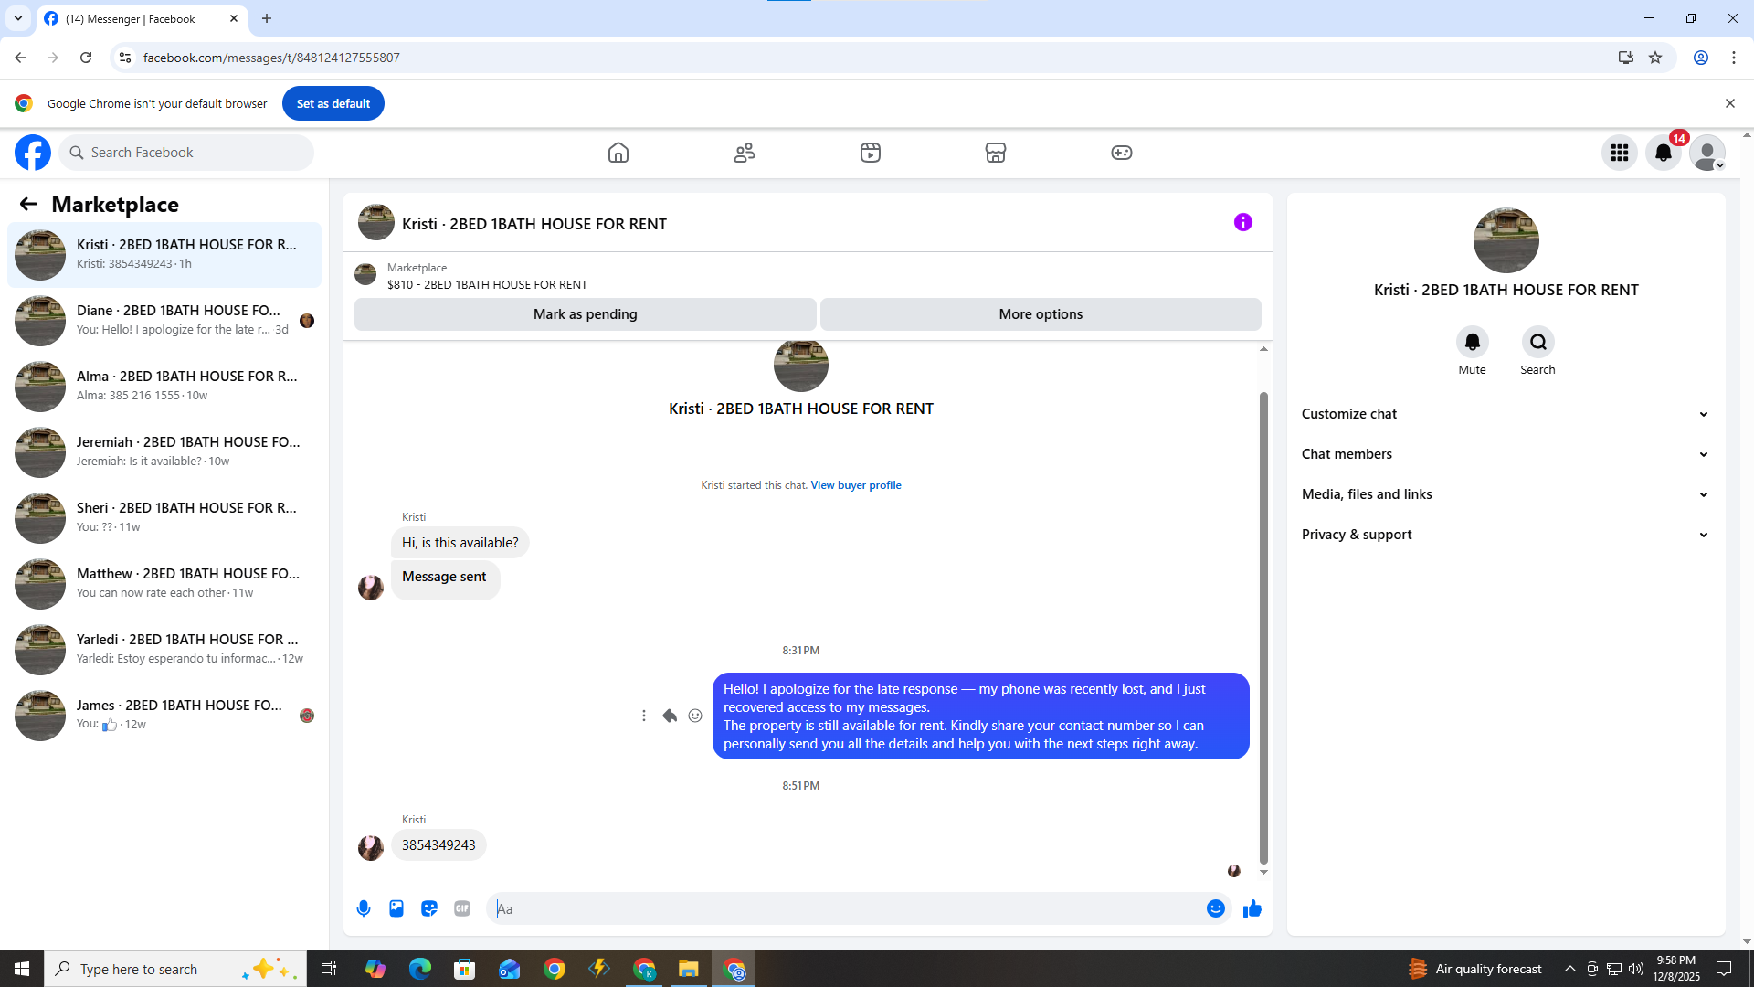Set Chrome as default browser
Viewport: 1754px width, 987px height.
pos(333,103)
